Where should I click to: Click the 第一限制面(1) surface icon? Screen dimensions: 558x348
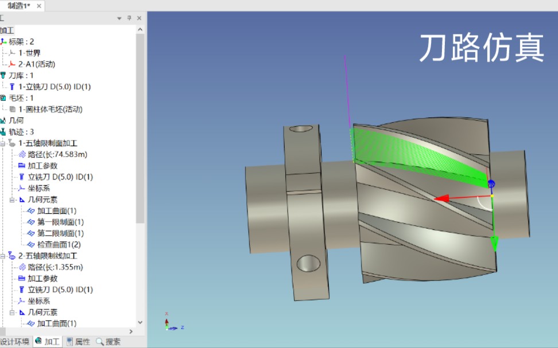coord(32,222)
